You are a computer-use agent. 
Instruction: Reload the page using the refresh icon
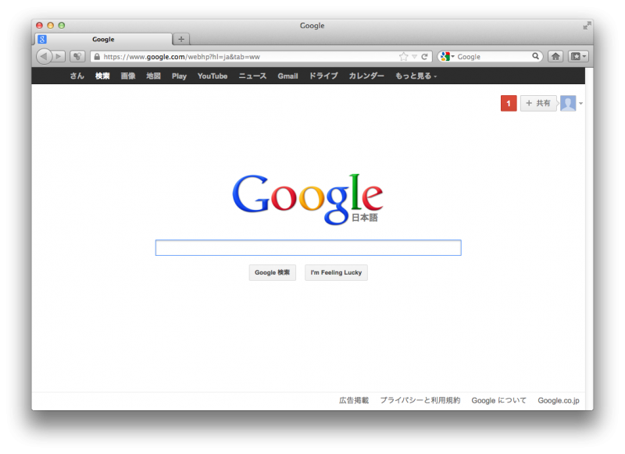point(424,56)
